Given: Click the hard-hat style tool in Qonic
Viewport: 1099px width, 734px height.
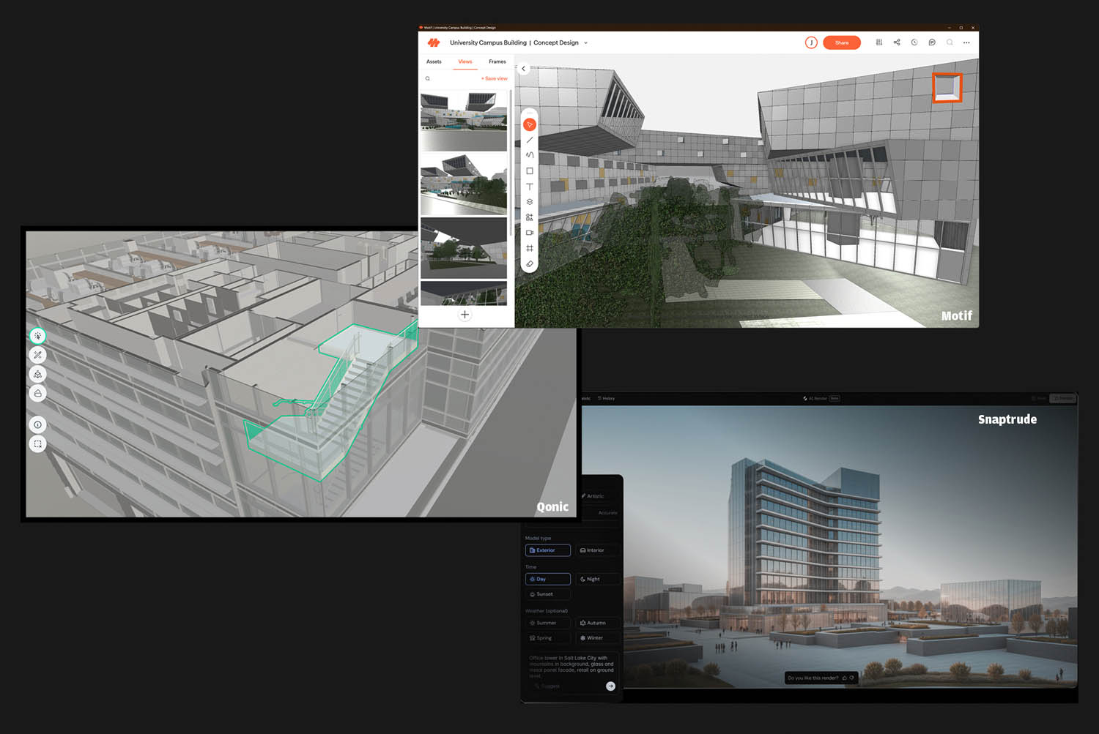Looking at the screenshot, I should (x=37, y=393).
